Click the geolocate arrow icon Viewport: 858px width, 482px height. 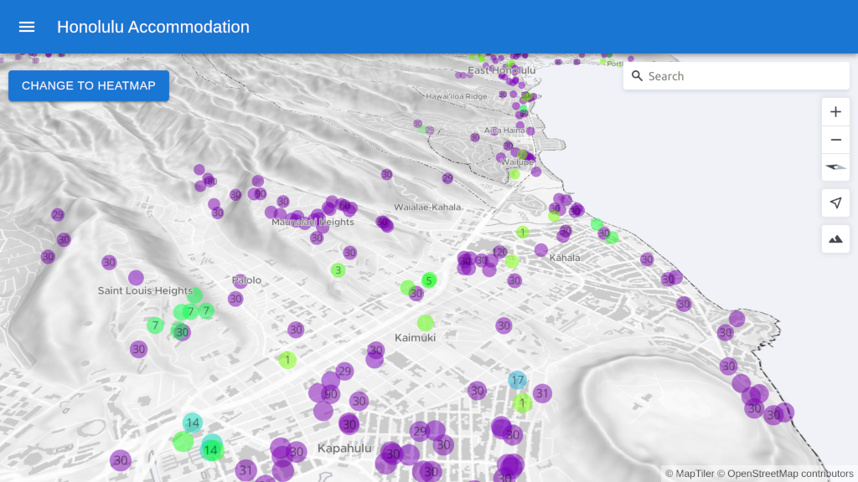click(x=835, y=203)
